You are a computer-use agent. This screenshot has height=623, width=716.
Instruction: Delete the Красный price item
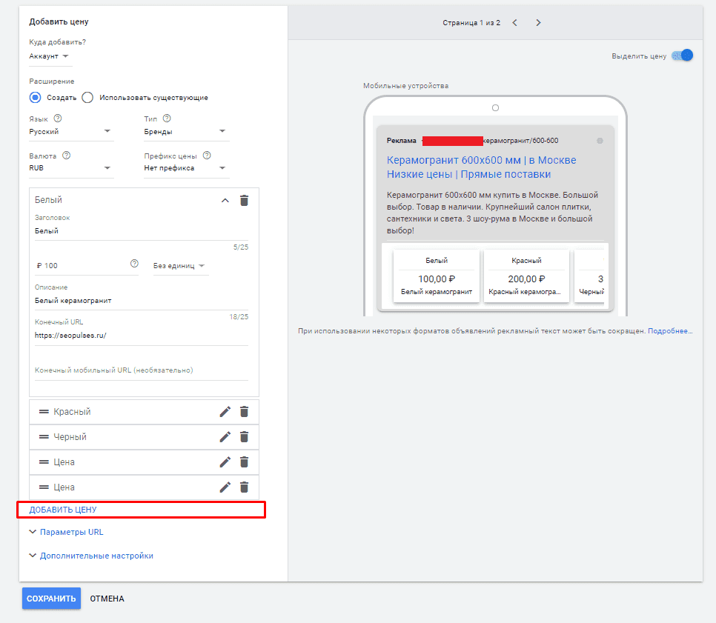coord(245,412)
